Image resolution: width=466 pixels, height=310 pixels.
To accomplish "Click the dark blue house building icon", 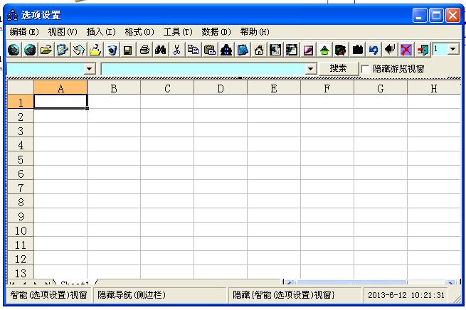I will [226, 50].
